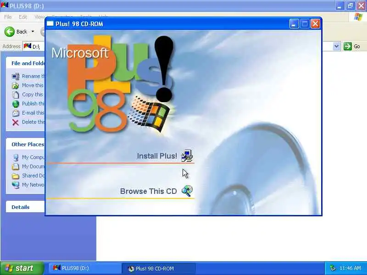Switch to PLUS98 (D:) taskbar button

(x=85, y=268)
